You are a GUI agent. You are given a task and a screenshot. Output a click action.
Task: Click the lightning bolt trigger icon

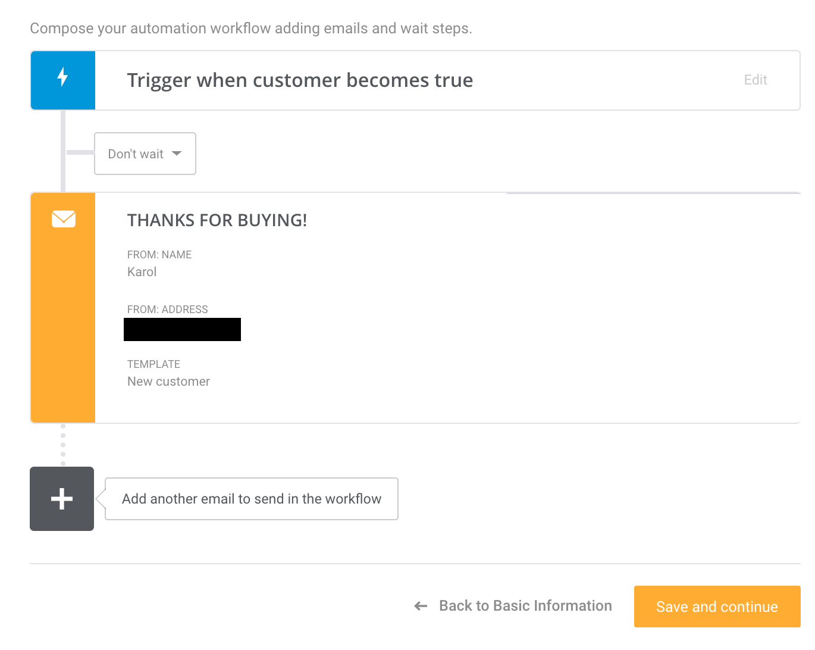62,80
